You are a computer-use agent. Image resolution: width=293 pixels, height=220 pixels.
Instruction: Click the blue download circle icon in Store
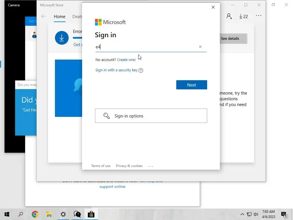62,38
